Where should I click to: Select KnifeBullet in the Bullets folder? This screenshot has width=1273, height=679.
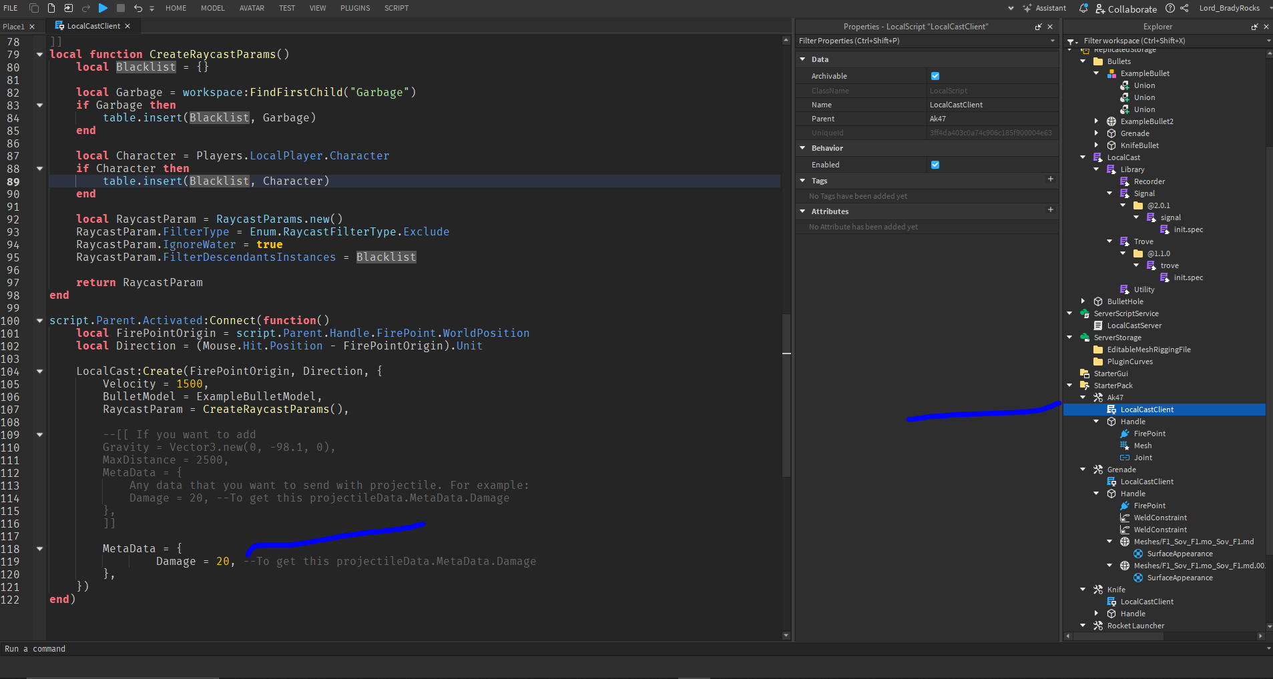[x=1139, y=145]
